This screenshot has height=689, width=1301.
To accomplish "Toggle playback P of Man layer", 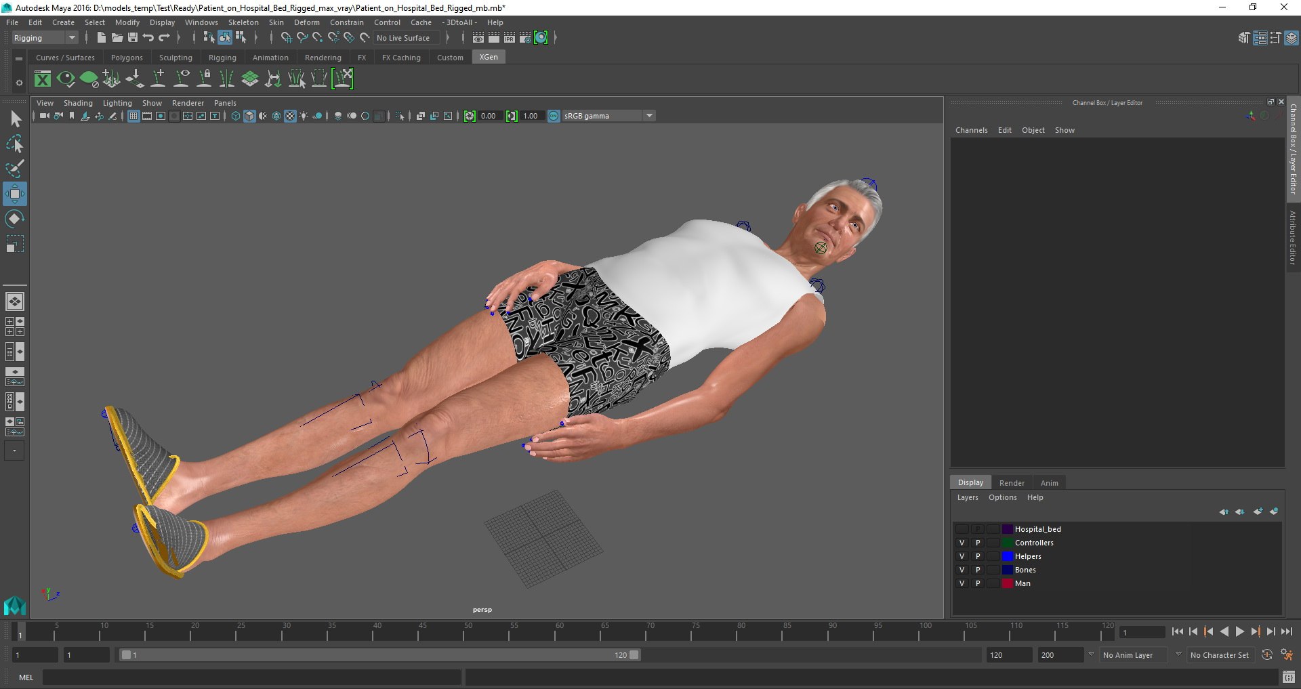I will (978, 583).
